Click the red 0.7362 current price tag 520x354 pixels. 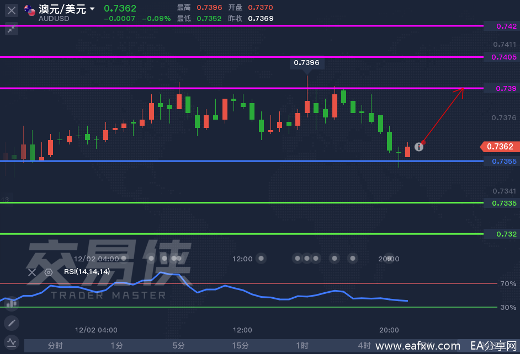[x=500, y=147]
